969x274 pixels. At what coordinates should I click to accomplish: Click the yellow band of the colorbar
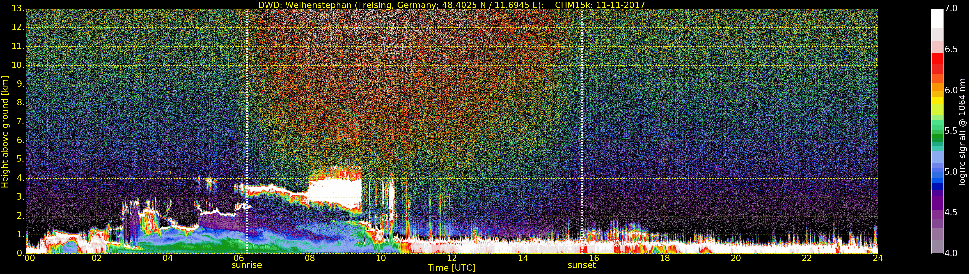[937, 101]
